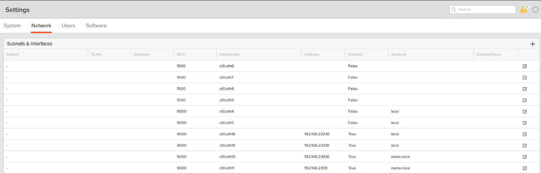Sort by the Gateway column header
Viewport: 541px width, 173px height.
[141, 55]
